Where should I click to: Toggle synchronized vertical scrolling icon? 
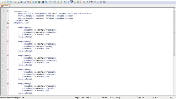pyautogui.click(x=58, y=2)
